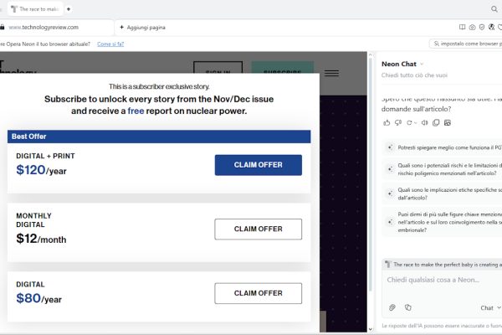Click the translate page globe icon
Screen dimensions: 502x335
coord(491,28)
